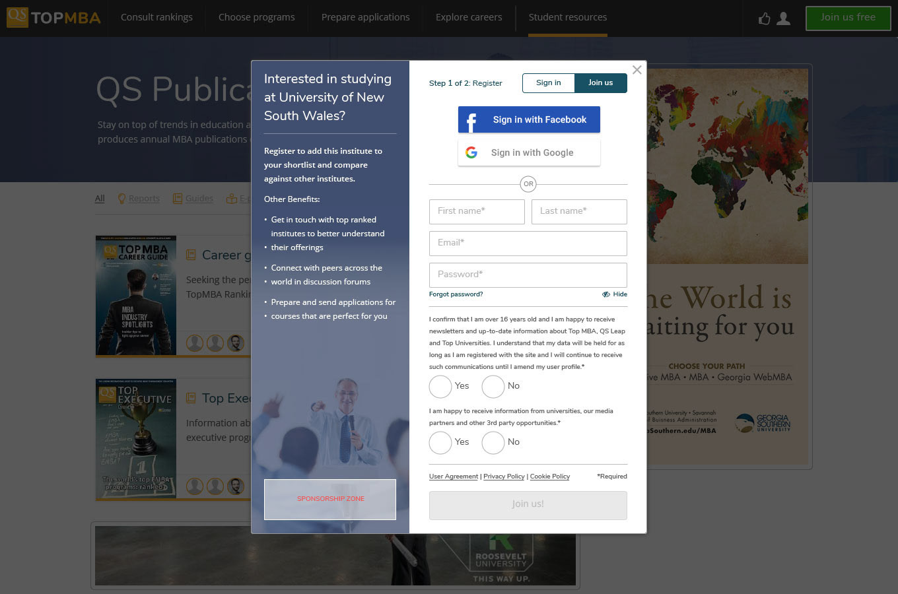Switch to the Join us tab
The width and height of the screenshot is (898, 594).
(x=601, y=82)
